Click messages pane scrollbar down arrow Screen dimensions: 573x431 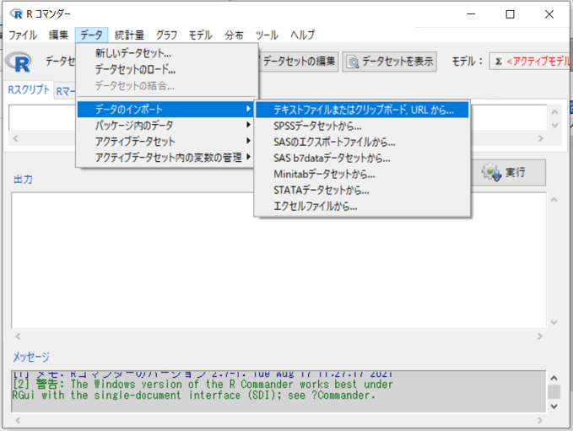point(554,407)
